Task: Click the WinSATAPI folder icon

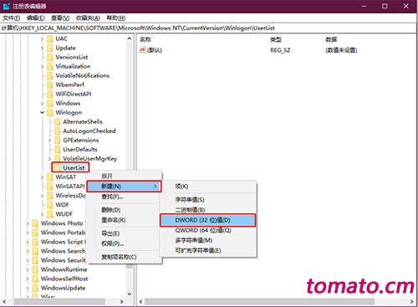Action: 50,187
